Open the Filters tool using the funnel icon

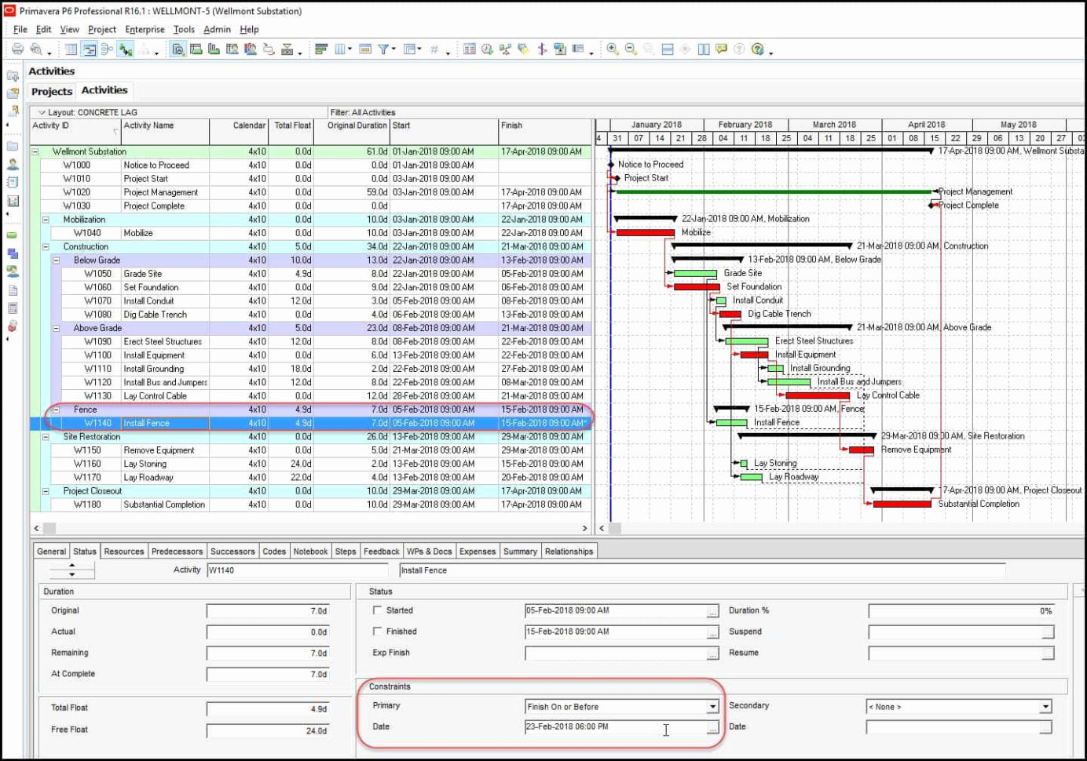pos(382,49)
